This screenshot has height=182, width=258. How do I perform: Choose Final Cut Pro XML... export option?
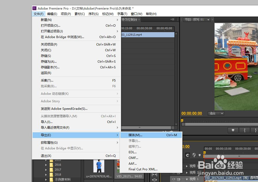[x=151, y=169]
